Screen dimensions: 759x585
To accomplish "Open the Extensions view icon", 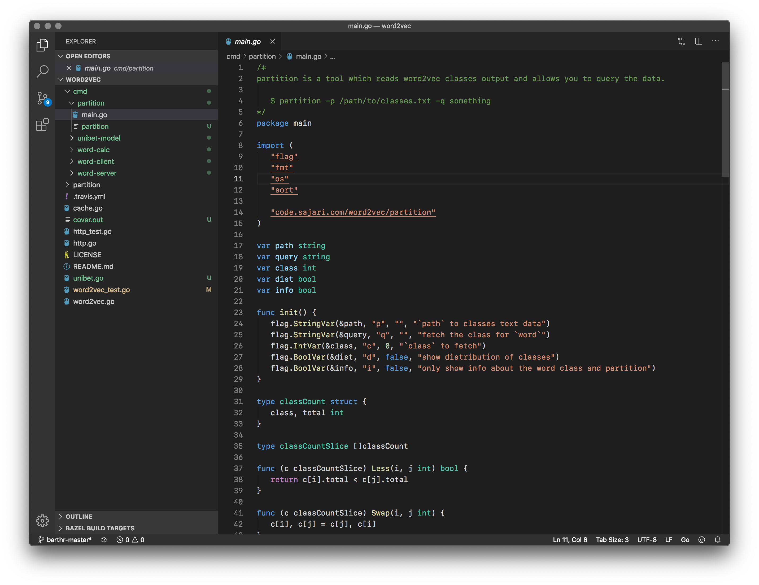I will pos(42,125).
